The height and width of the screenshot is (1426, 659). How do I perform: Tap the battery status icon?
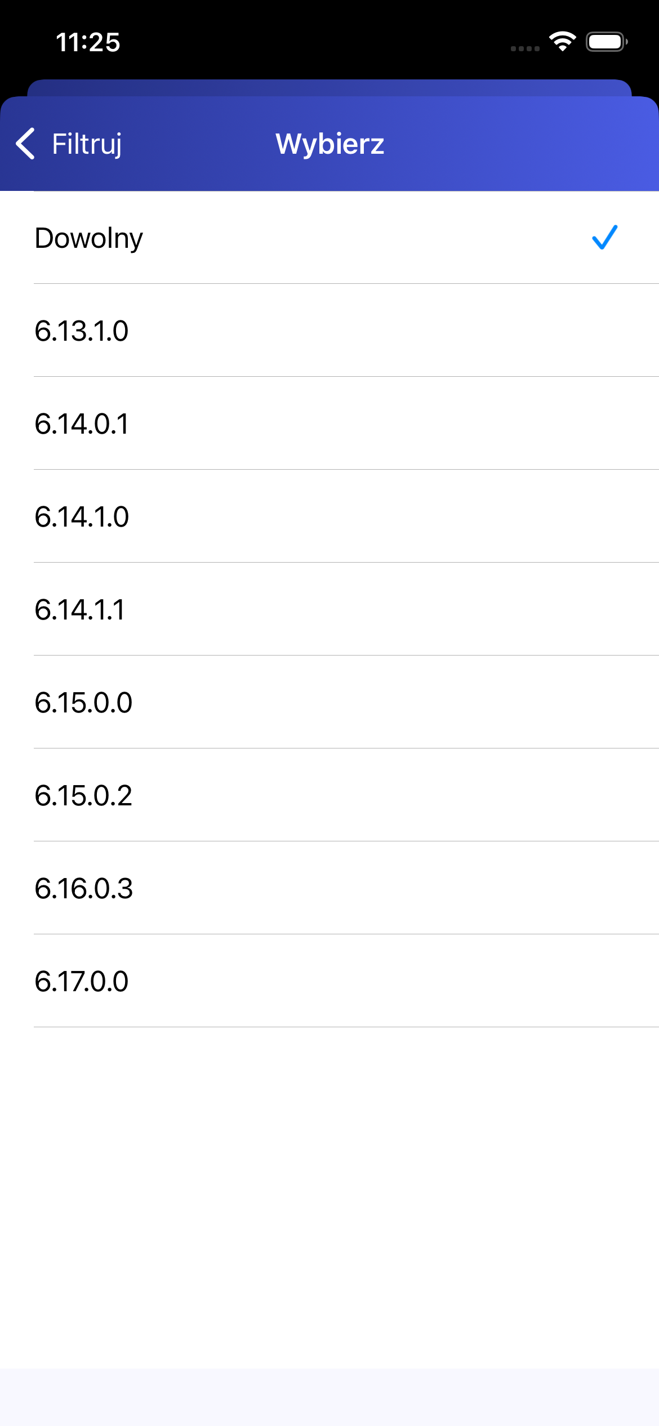[x=607, y=42]
